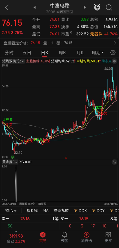Viewport: 119px width, 248px height.
Task: Tap the 买一 price 76.15
Action: (x=84, y=219)
